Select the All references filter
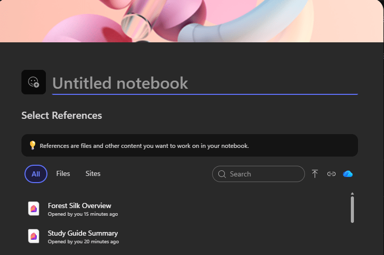Viewport: 384px width, 255px height. pos(36,174)
